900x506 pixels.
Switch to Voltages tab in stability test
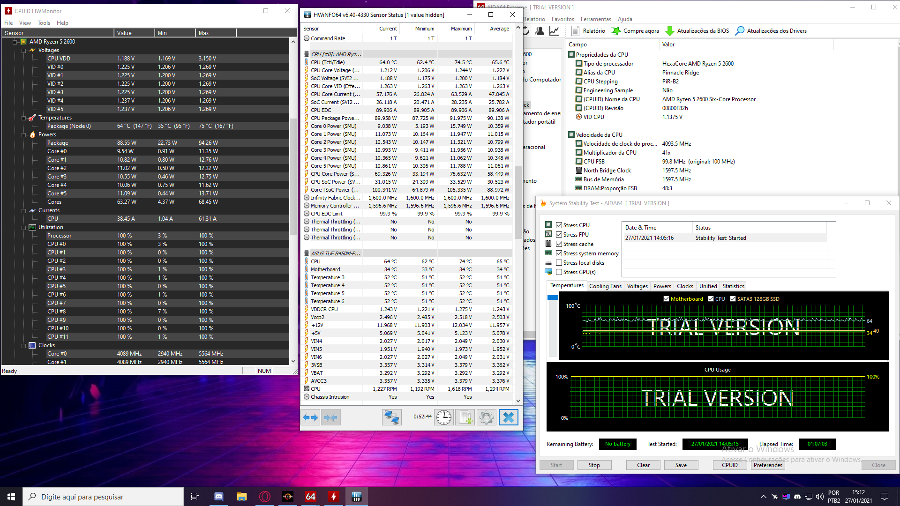637,286
